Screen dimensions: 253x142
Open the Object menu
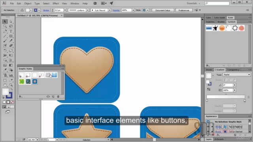[x=28, y=4]
